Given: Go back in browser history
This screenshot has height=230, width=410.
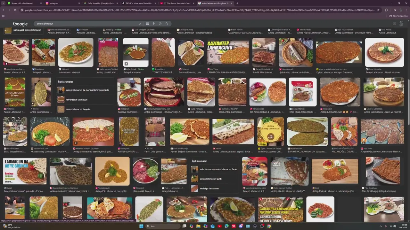Looking at the screenshot, I should point(4,10).
